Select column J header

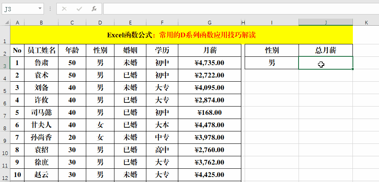tap(326, 22)
